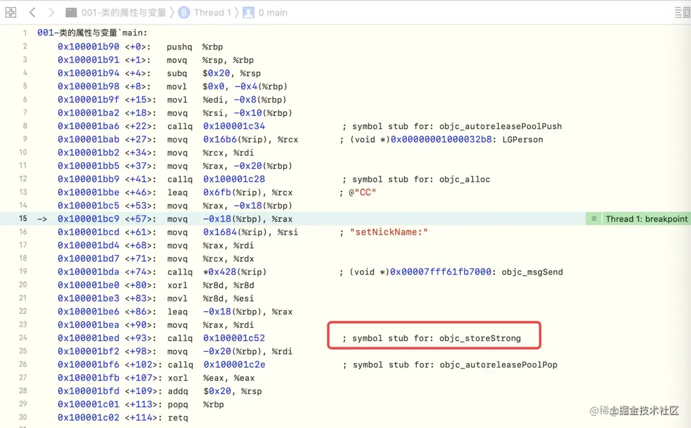
Task: Click call target 0x100001c34
Action: coord(234,126)
